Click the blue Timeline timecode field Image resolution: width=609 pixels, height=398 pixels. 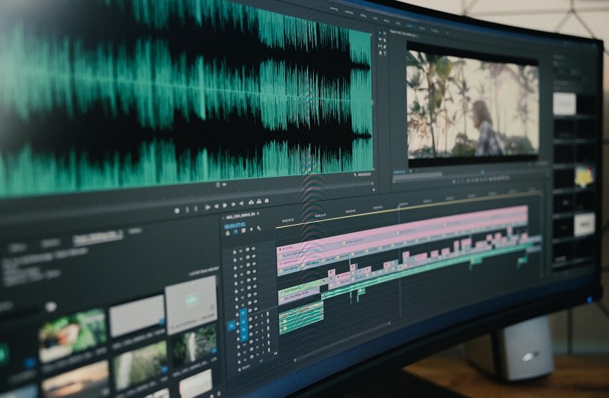click(234, 225)
